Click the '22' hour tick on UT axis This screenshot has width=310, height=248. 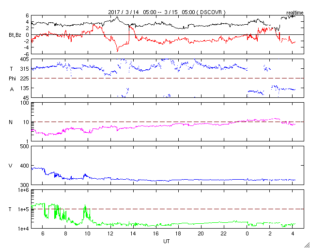pyautogui.click(x=224, y=233)
